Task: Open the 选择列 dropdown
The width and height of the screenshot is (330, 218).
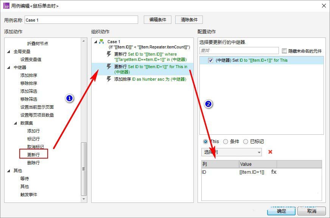Action: pyautogui.click(x=232, y=152)
